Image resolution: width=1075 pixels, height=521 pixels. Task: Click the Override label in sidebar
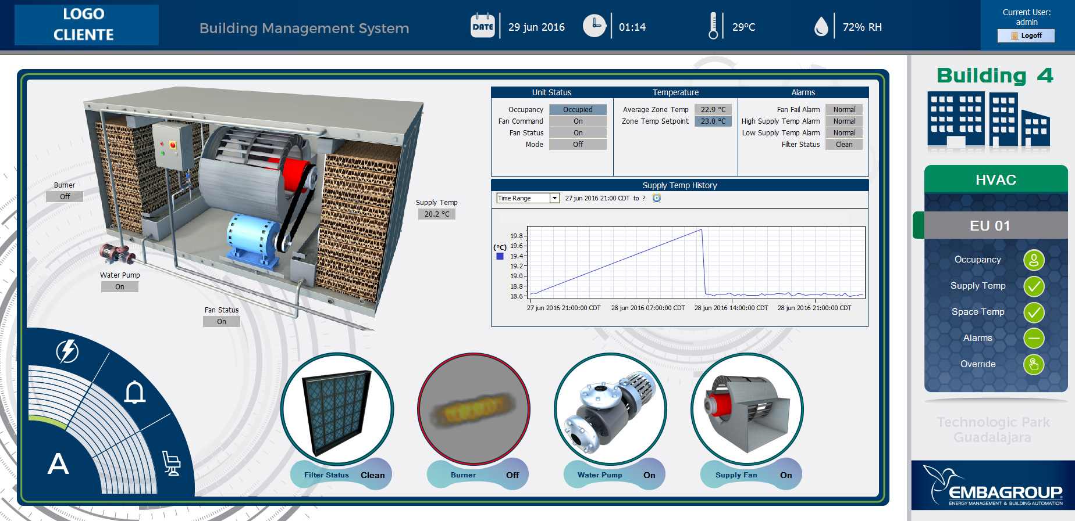977,364
